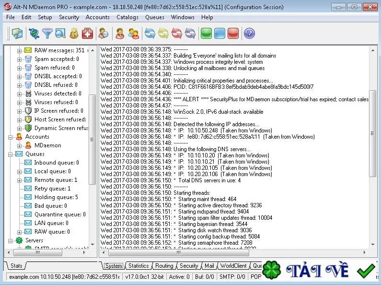The width and height of the screenshot is (381, 285).
Task: Click the blue refresh arrows icon
Action: pos(150,34)
